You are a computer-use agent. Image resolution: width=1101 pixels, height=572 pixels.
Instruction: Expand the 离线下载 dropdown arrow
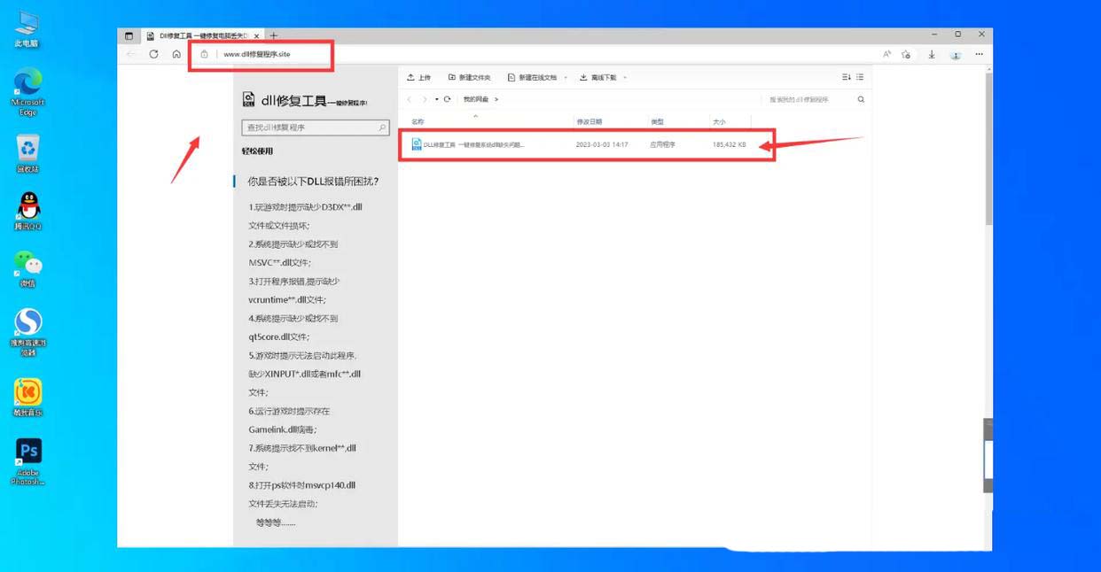pos(622,77)
